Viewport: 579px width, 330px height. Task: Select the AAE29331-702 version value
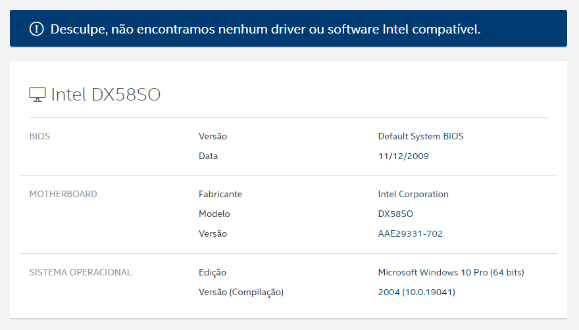pos(411,233)
